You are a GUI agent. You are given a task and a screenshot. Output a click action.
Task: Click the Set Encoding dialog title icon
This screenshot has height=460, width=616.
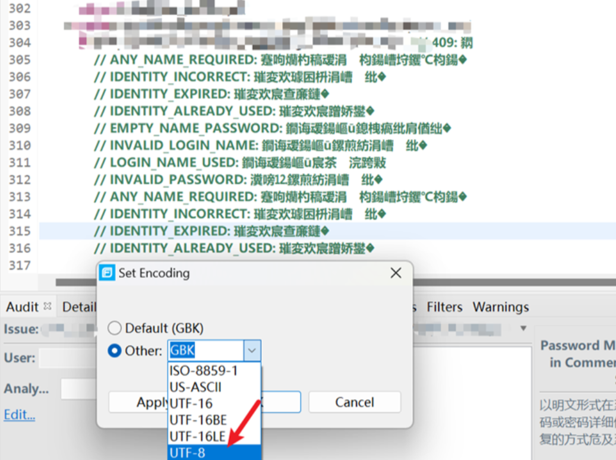(x=107, y=273)
